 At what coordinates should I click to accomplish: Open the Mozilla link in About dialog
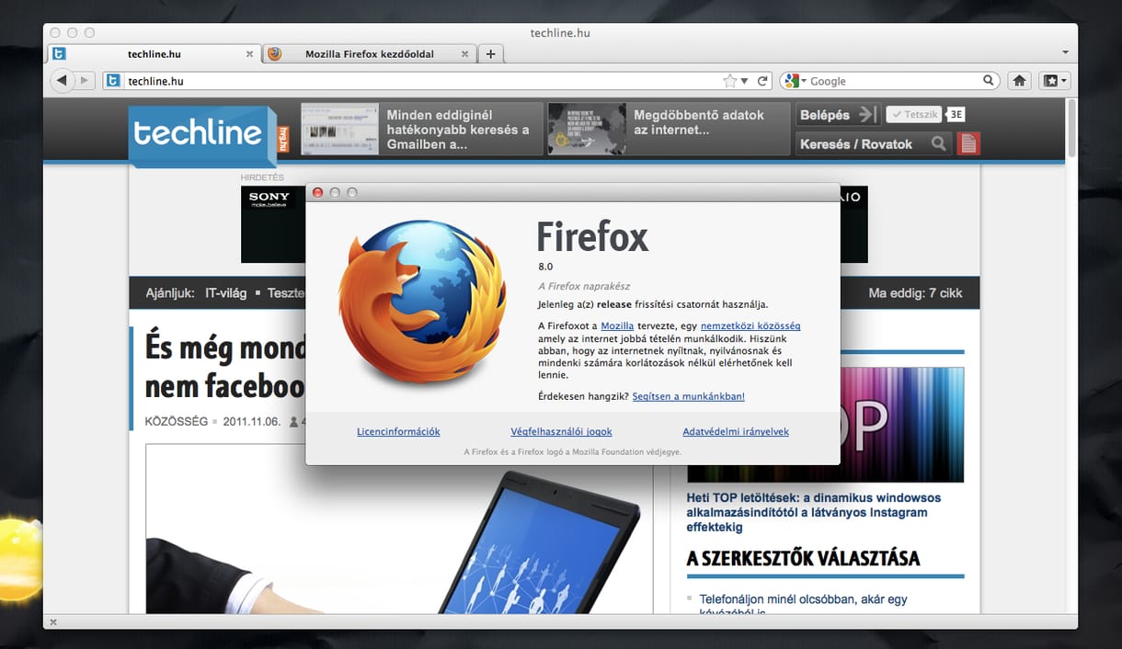pos(617,326)
